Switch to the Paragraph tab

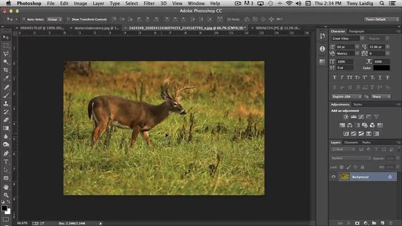356,31
